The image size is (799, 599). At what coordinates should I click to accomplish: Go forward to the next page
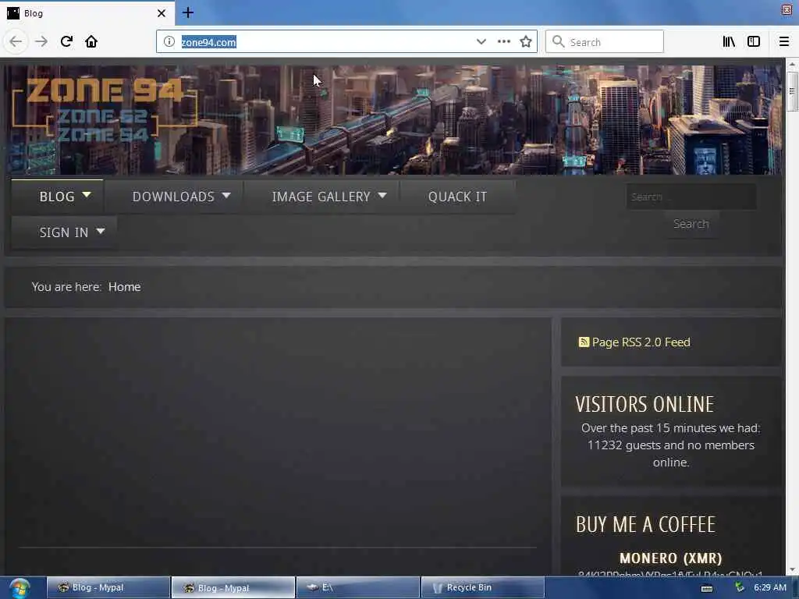[x=41, y=41]
